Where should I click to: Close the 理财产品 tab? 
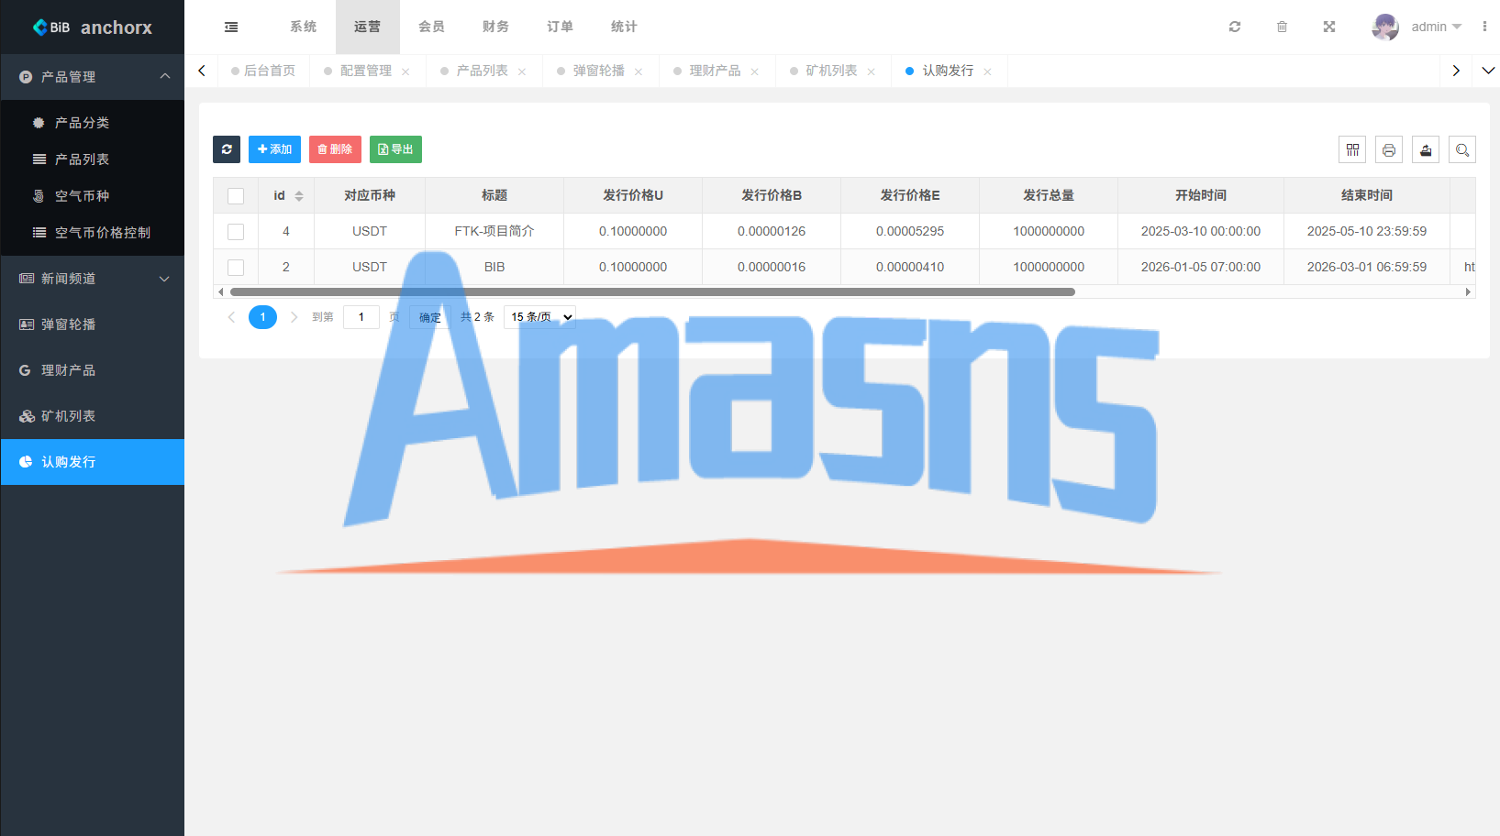coord(755,71)
